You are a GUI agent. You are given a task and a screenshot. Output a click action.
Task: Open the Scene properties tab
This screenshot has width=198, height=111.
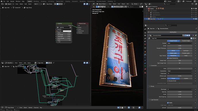[145, 41]
